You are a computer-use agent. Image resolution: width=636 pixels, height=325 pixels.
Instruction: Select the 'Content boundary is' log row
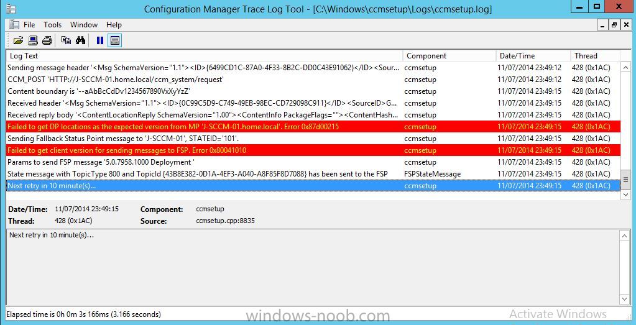click(x=313, y=91)
